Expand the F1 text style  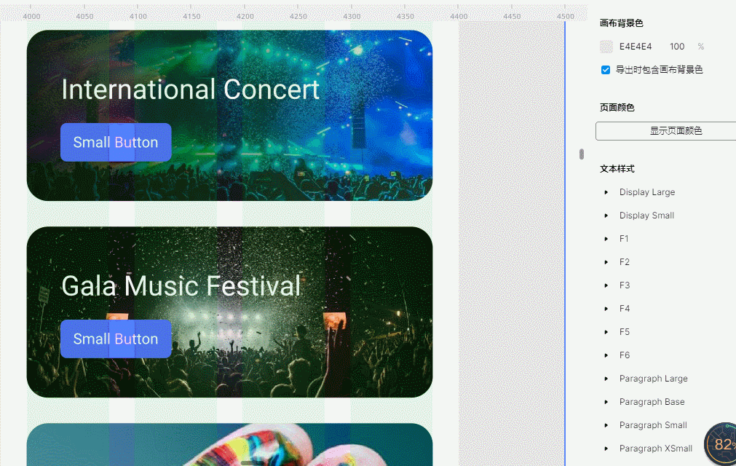click(606, 239)
